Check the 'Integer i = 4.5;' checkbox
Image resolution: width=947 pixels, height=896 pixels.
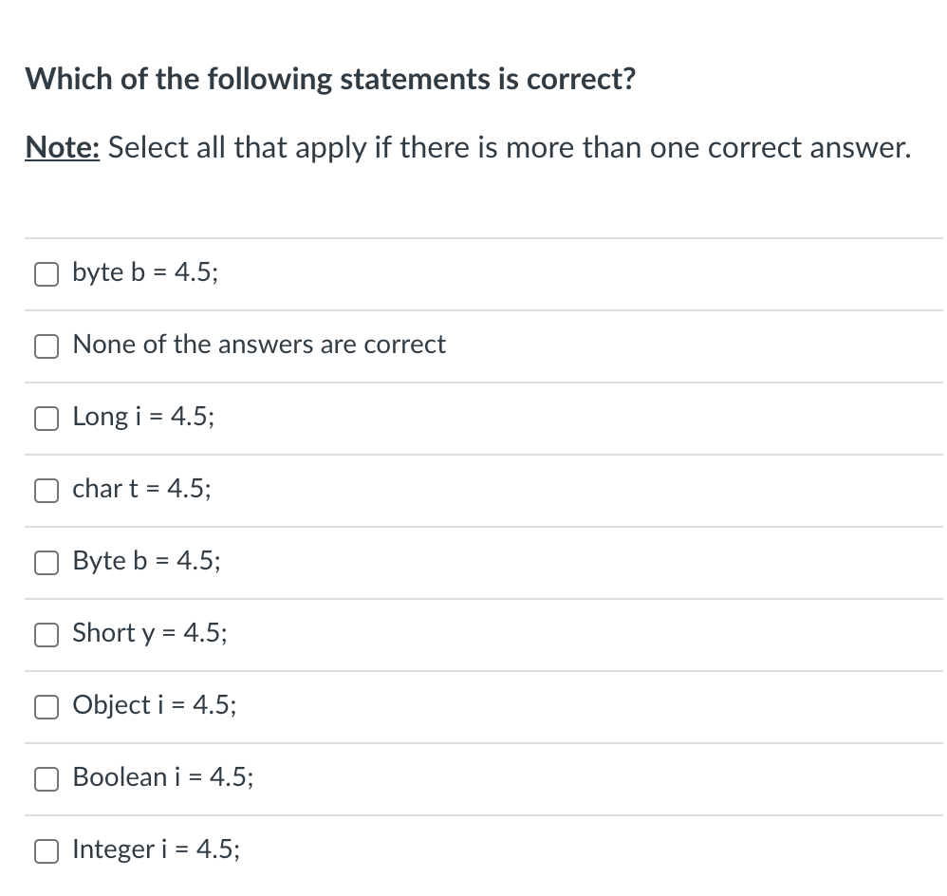tap(46, 850)
